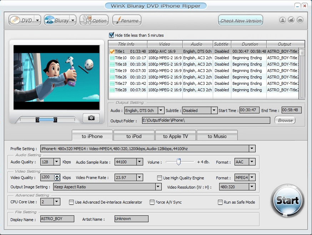Toggle Hide title less than 5 minutes
Screen dimensions: 312x235
112,35
